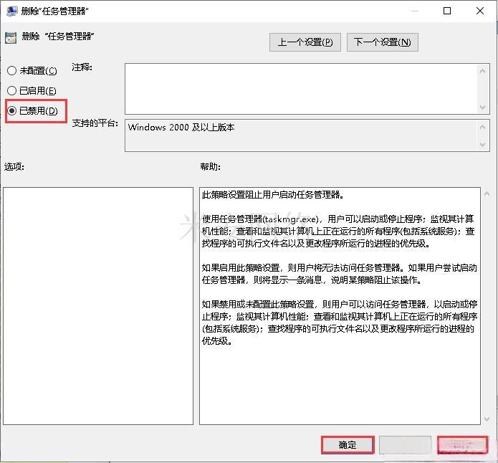The height and width of the screenshot is (463, 498).
Task: Click the heading text 删除 "任务管理器" beside the policy icon
Action: click(x=58, y=37)
